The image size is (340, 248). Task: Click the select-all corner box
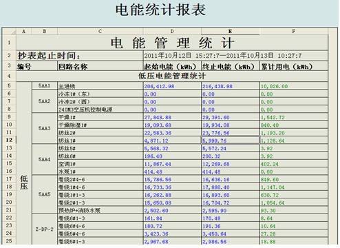9,31
